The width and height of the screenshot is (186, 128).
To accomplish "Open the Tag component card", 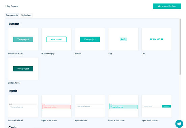I will (x=123, y=40).
